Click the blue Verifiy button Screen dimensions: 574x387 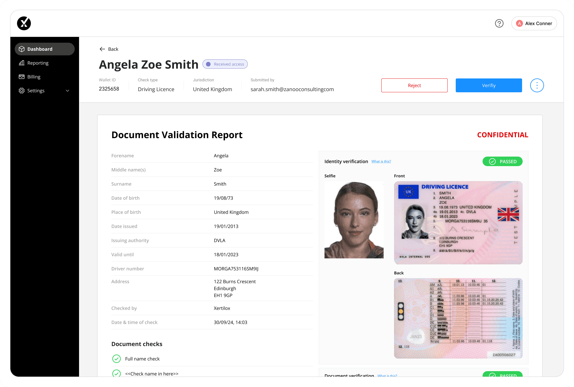(x=489, y=85)
